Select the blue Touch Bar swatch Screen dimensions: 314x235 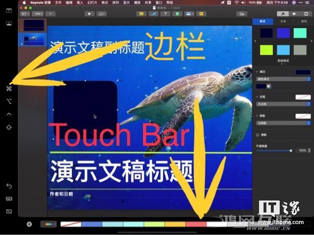92,224
